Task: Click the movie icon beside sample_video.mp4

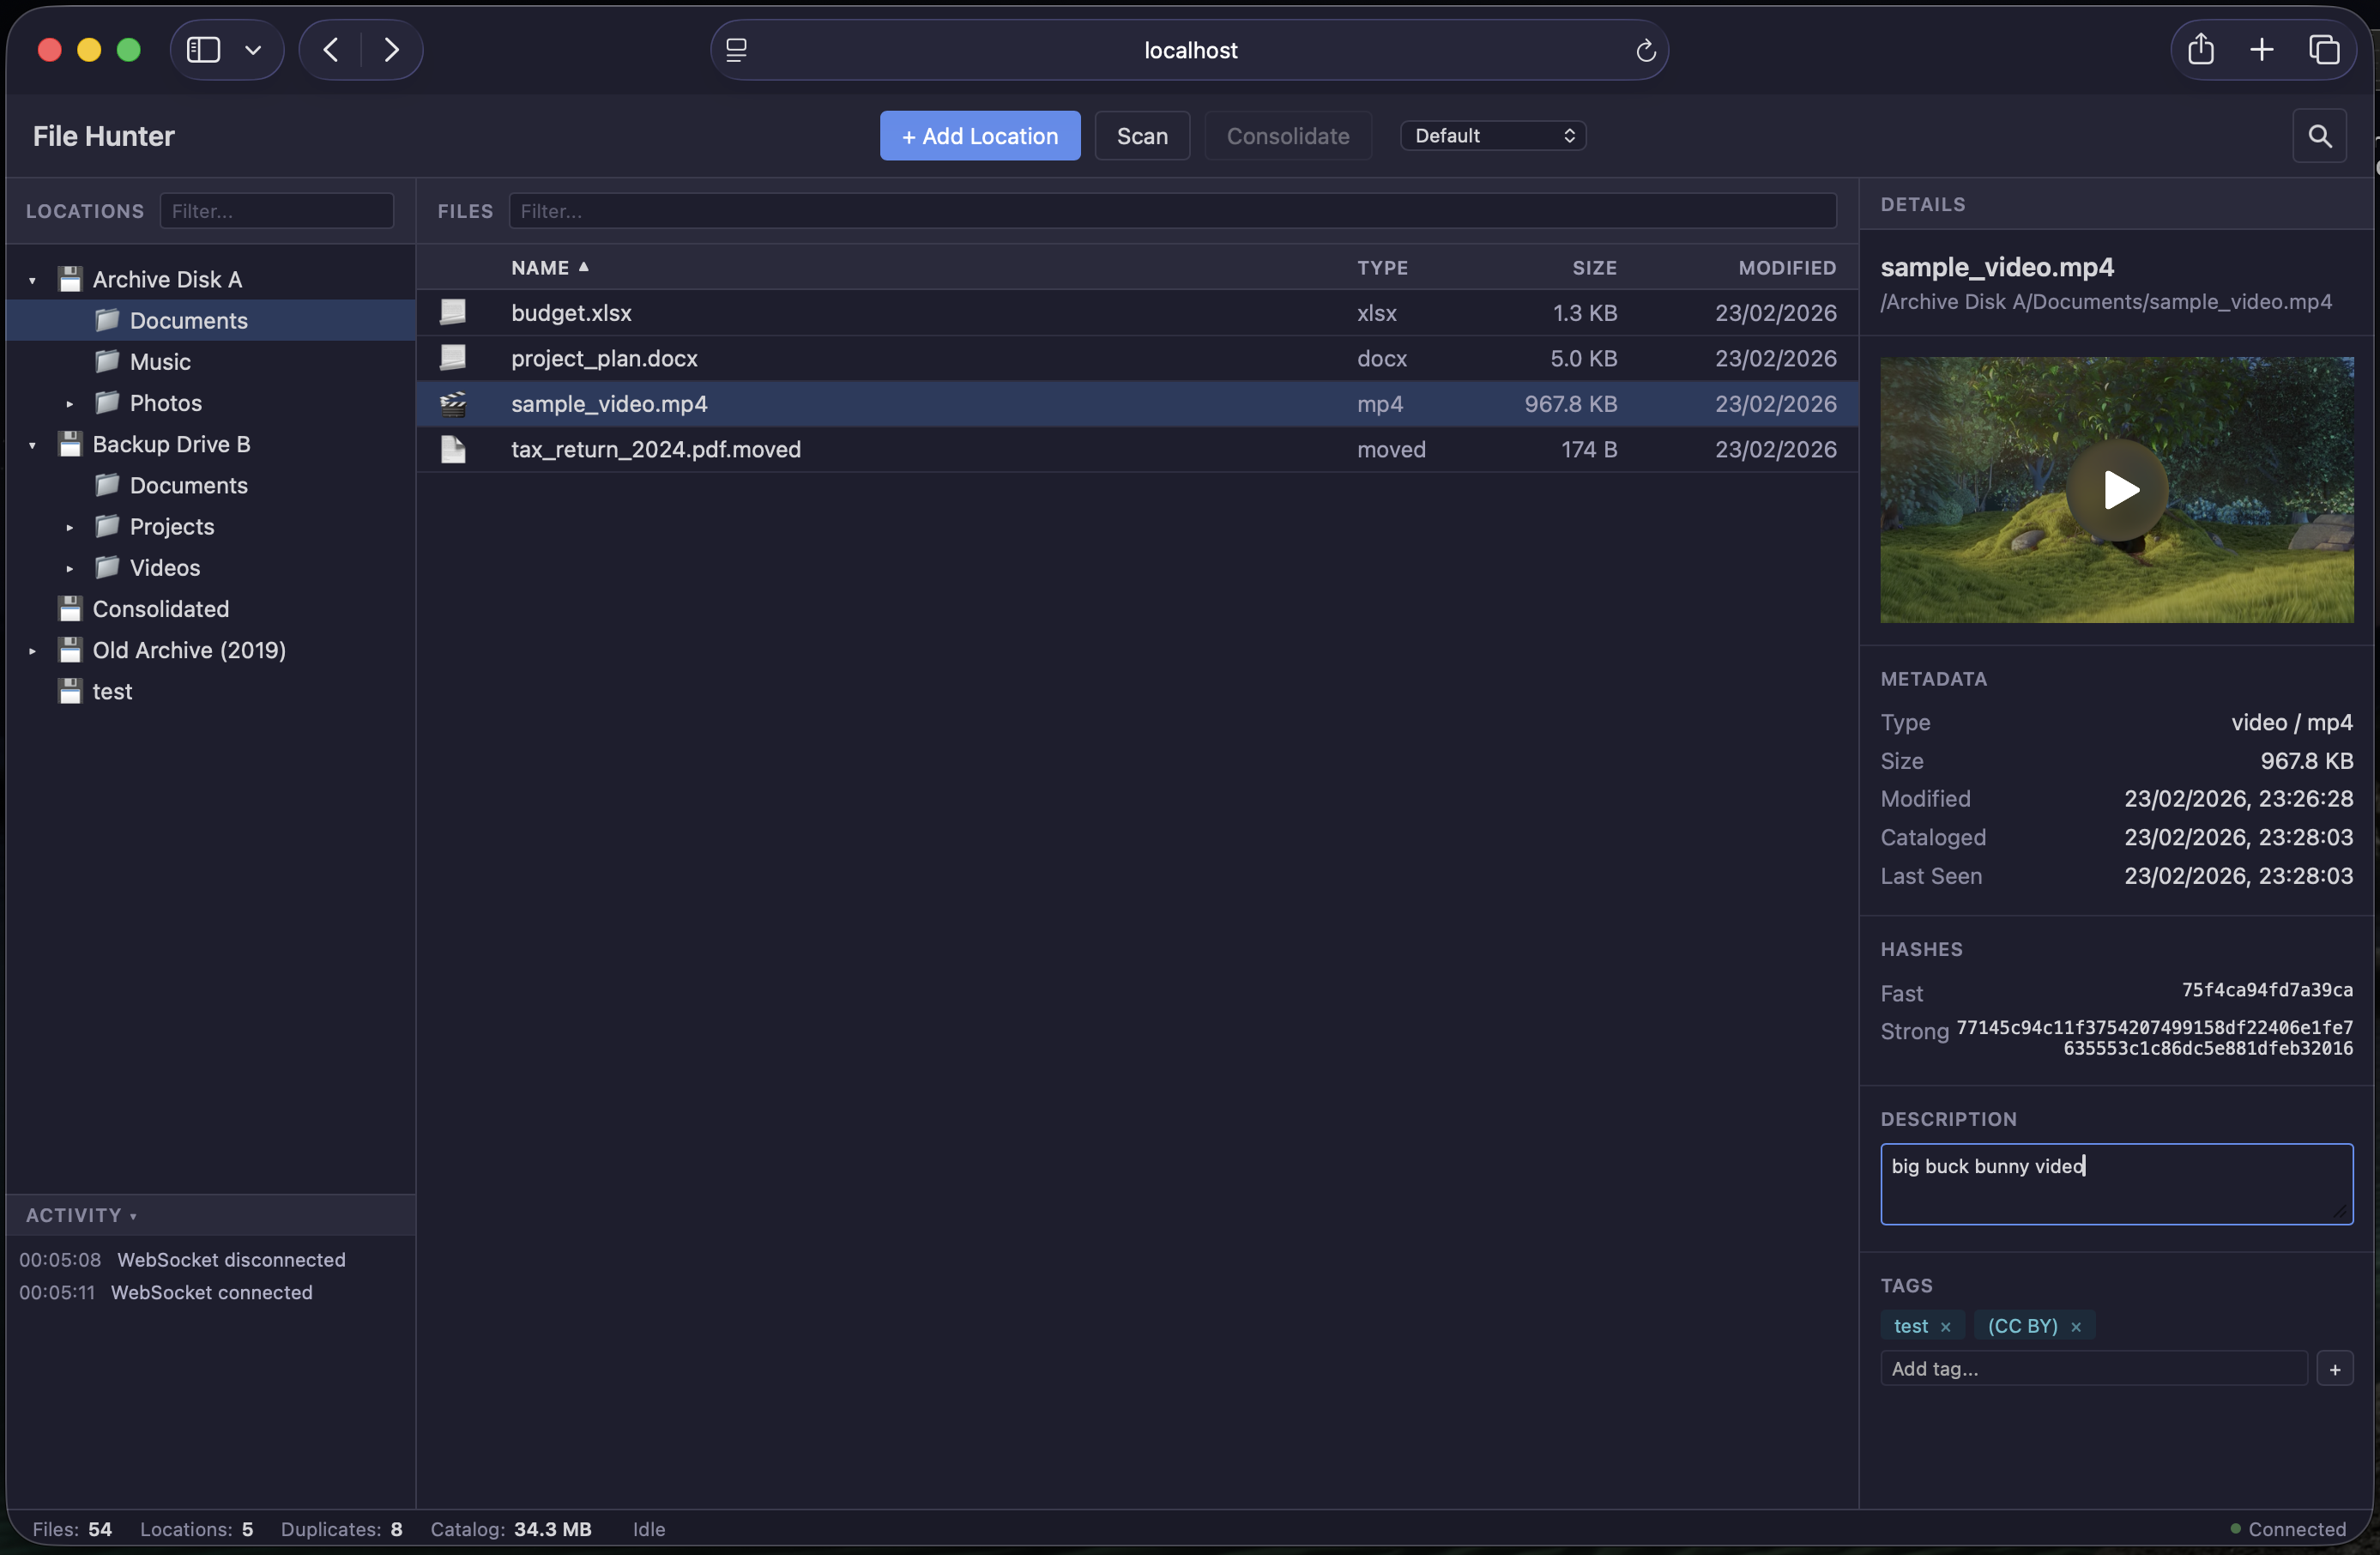Action: pos(454,404)
